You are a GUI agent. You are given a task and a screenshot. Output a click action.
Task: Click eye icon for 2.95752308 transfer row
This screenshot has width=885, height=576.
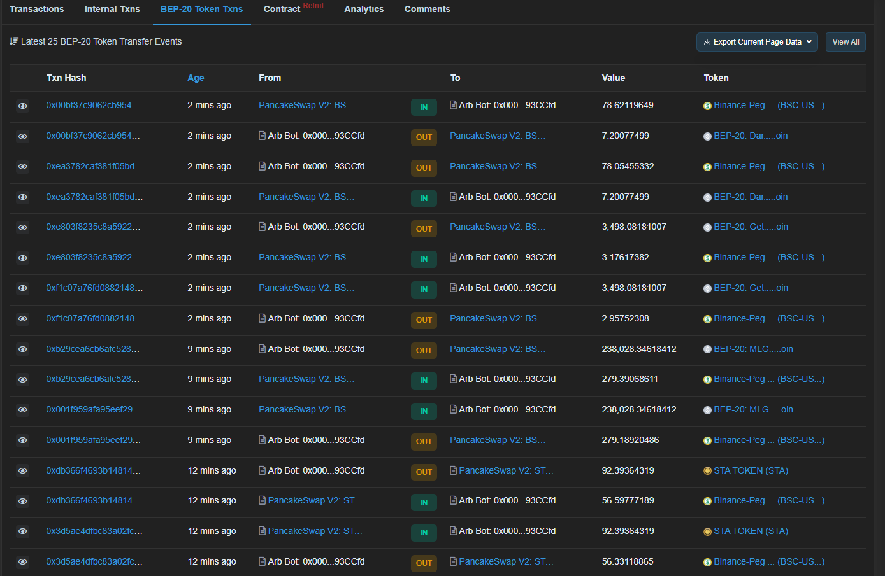click(x=22, y=319)
